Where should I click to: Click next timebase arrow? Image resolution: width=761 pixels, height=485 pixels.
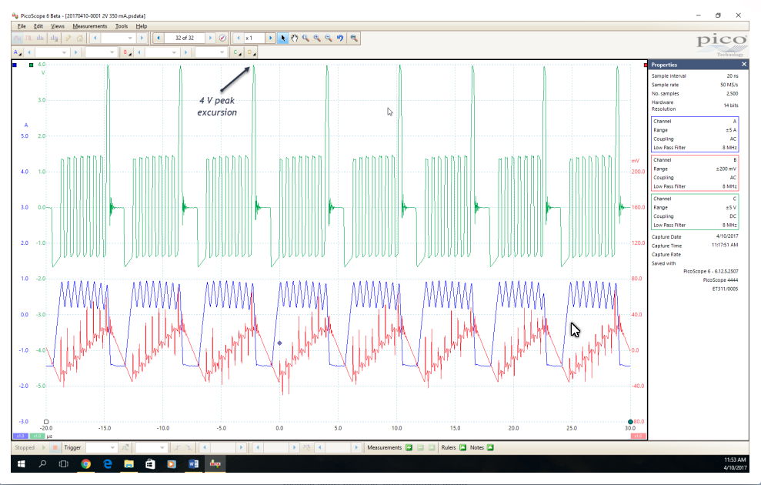pyautogui.click(x=142, y=38)
